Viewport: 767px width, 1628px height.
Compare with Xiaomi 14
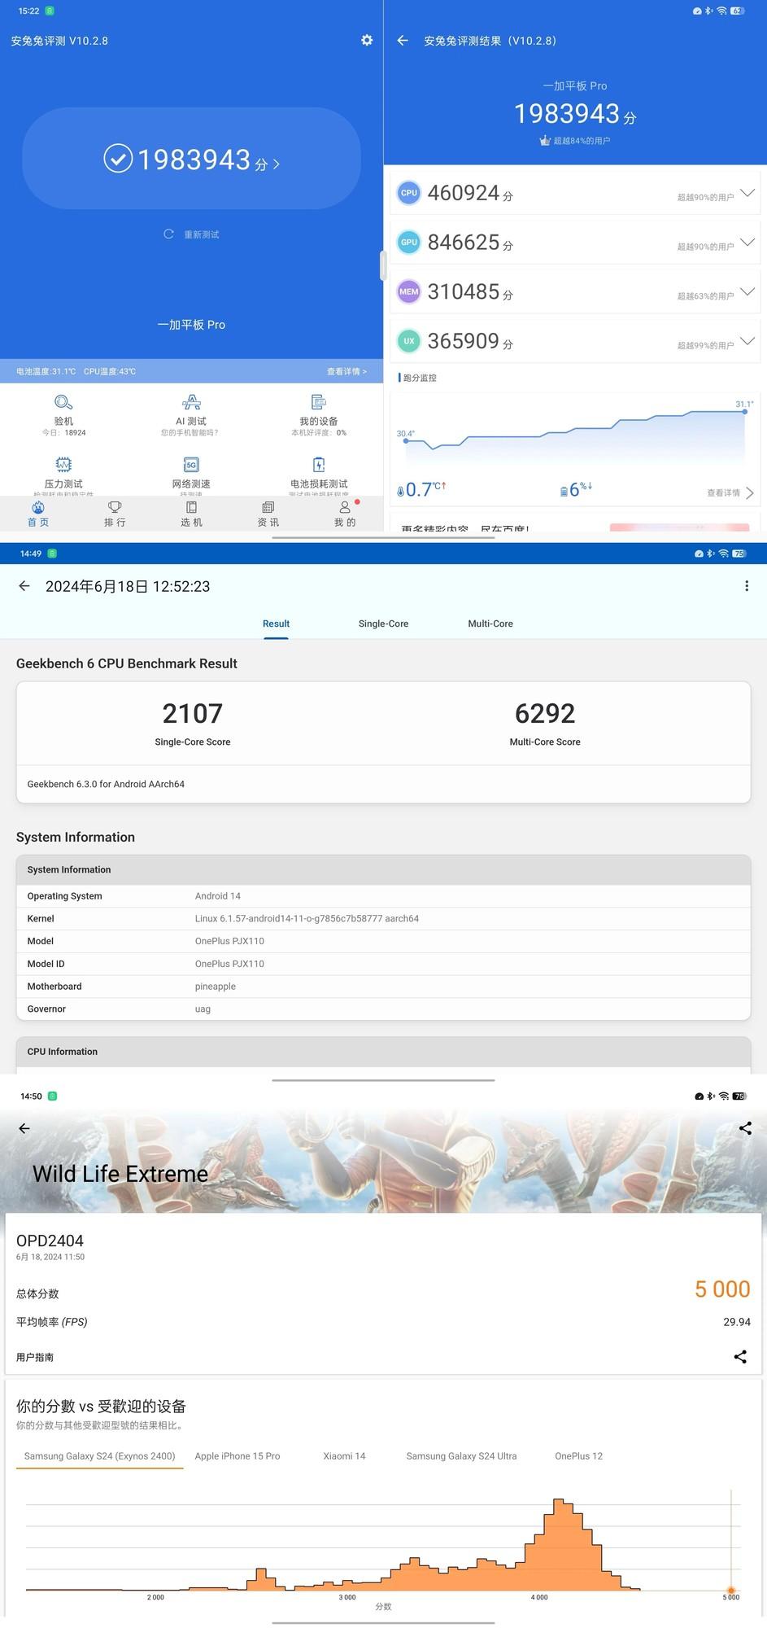click(x=344, y=1456)
